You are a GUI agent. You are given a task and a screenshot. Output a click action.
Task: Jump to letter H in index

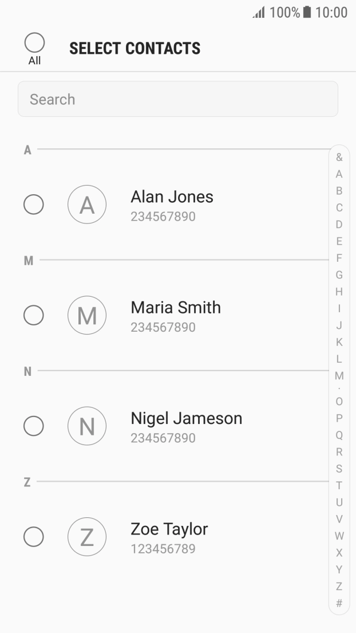click(x=339, y=292)
